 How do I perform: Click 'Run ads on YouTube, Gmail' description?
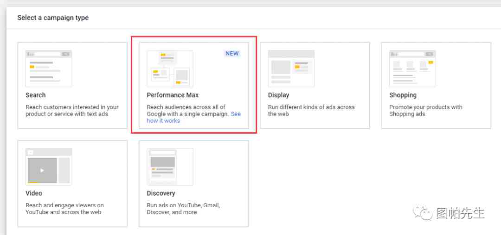pyautogui.click(x=183, y=209)
